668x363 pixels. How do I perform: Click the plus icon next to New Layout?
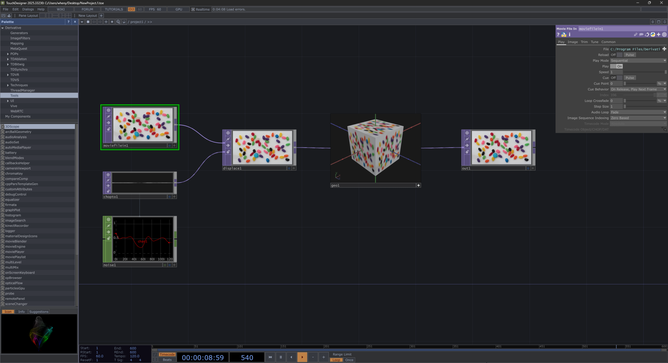click(x=101, y=16)
